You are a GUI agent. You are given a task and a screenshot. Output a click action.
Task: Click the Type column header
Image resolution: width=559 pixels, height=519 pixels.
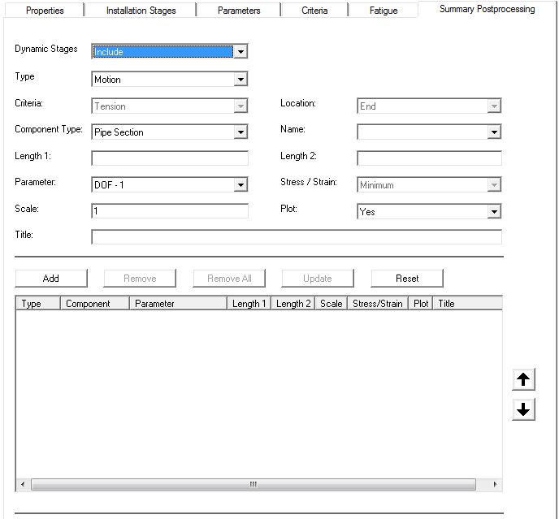(x=38, y=304)
